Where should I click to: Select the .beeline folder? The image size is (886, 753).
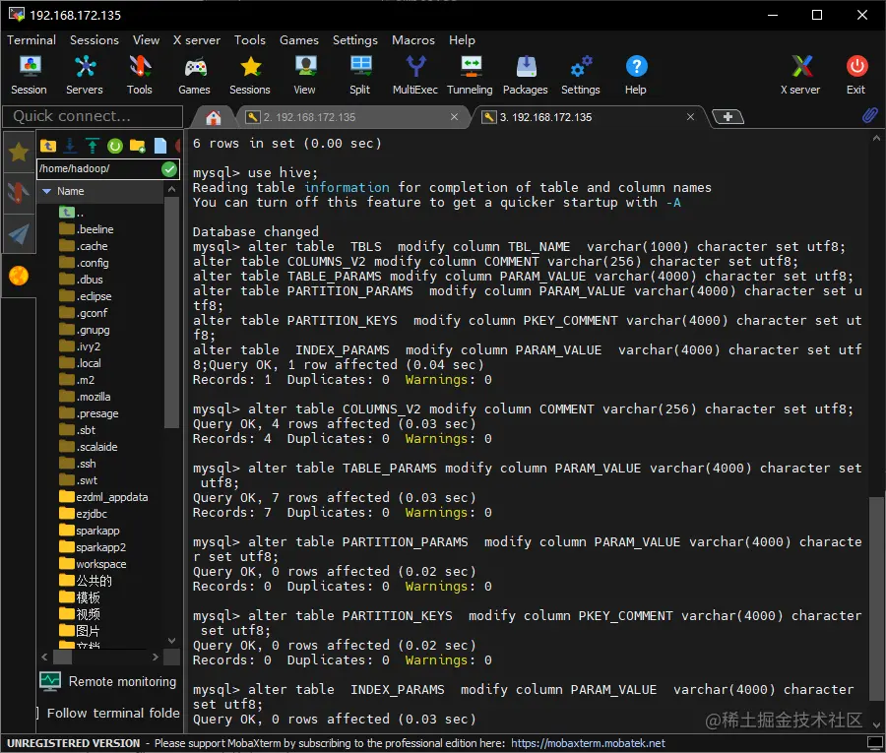(86, 229)
